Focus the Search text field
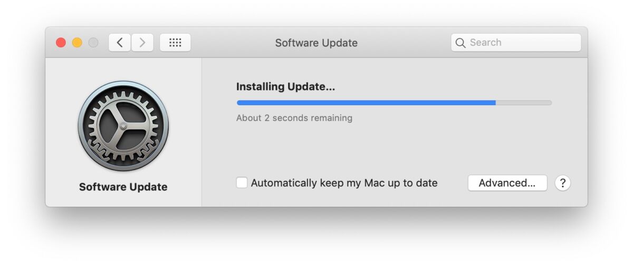 pos(516,43)
